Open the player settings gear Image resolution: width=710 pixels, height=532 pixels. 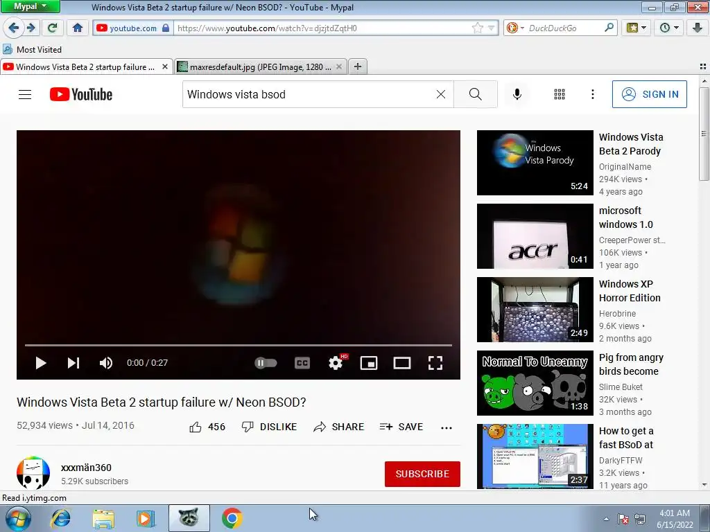coord(336,363)
